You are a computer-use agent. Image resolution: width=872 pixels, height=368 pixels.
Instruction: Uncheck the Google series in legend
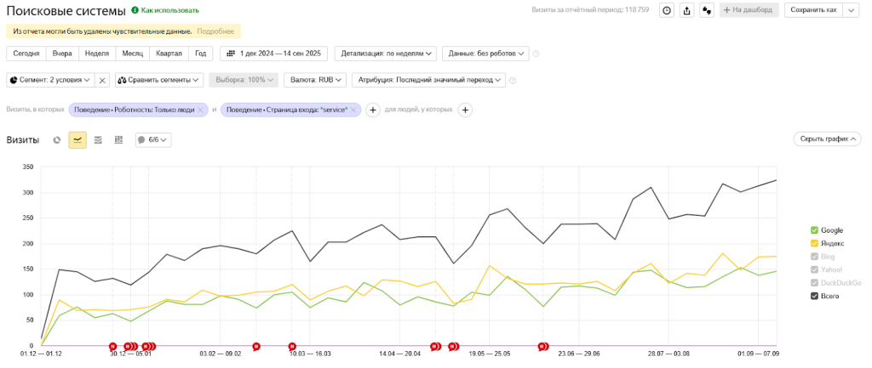pos(815,230)
